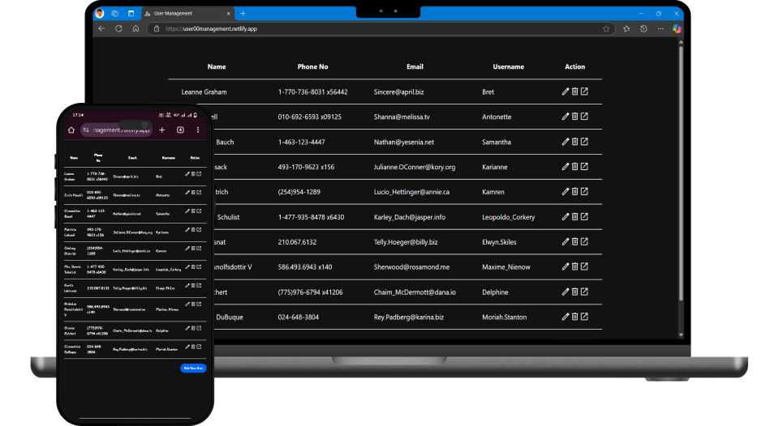Open tab actions menu icon

tap(131, 14)
